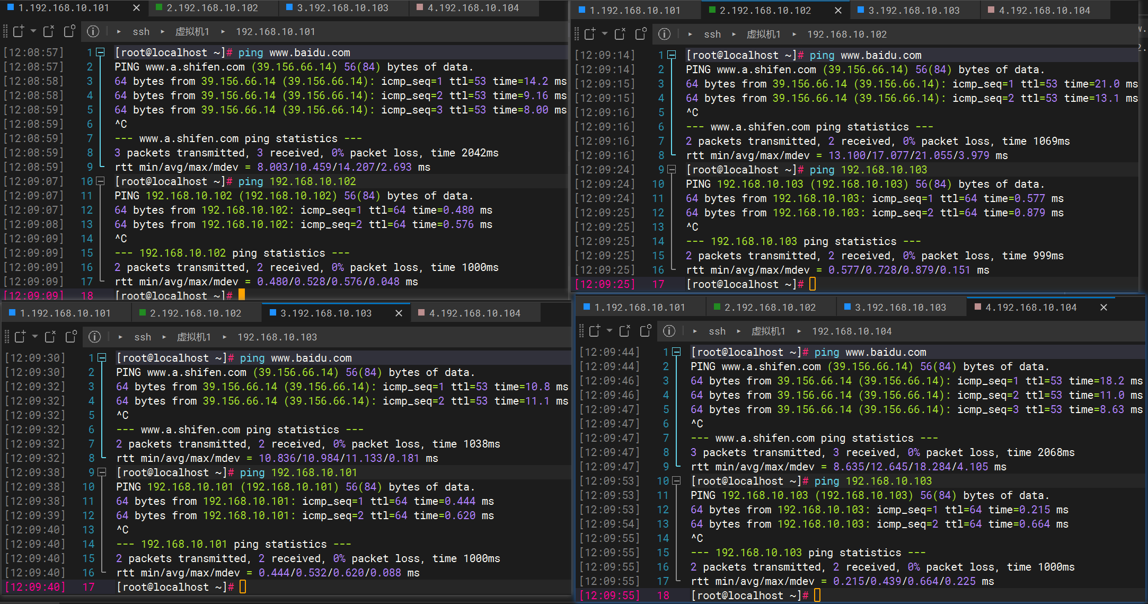Click 虚拟机1 breadcrumb in 192.168.10.102 pane

763,34
